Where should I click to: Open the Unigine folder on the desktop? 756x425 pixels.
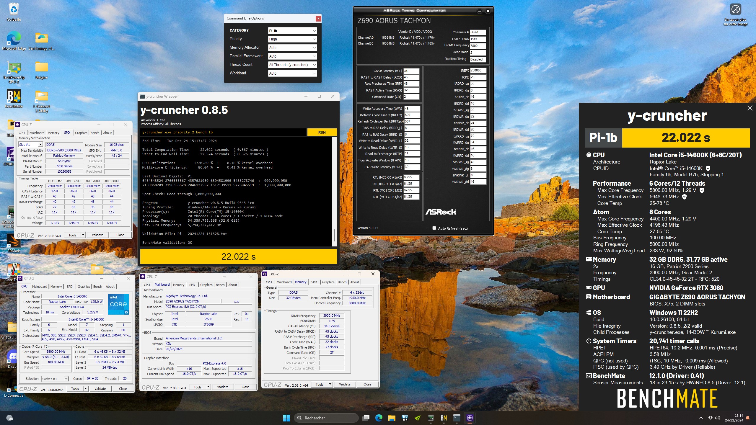(x=42, y=70)
